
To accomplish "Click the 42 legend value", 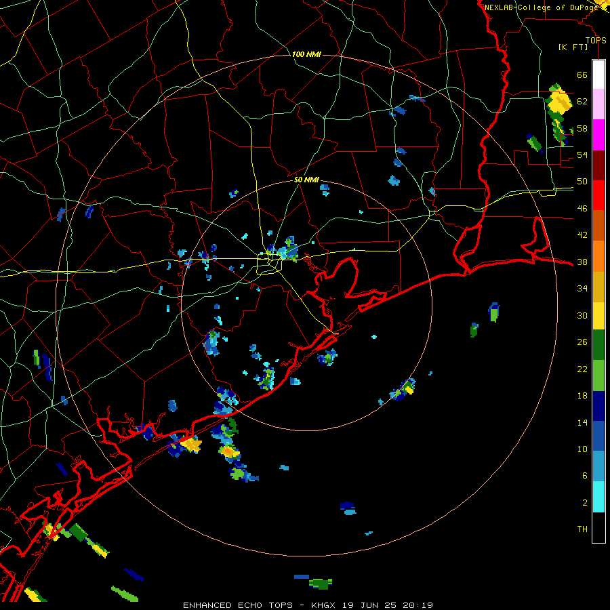I will [582, 235].
